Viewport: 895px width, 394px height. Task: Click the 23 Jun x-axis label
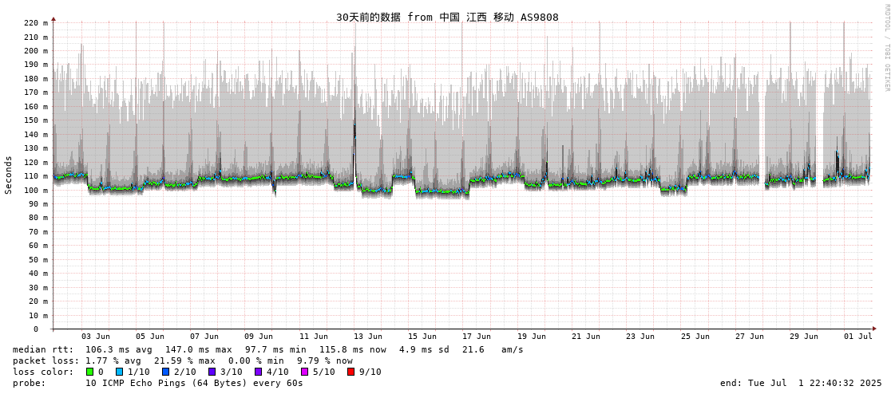(x=640, y=337)
